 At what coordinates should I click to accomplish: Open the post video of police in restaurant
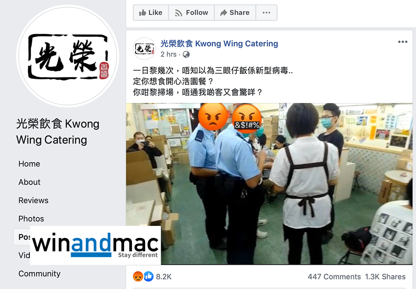coord(269,184)
